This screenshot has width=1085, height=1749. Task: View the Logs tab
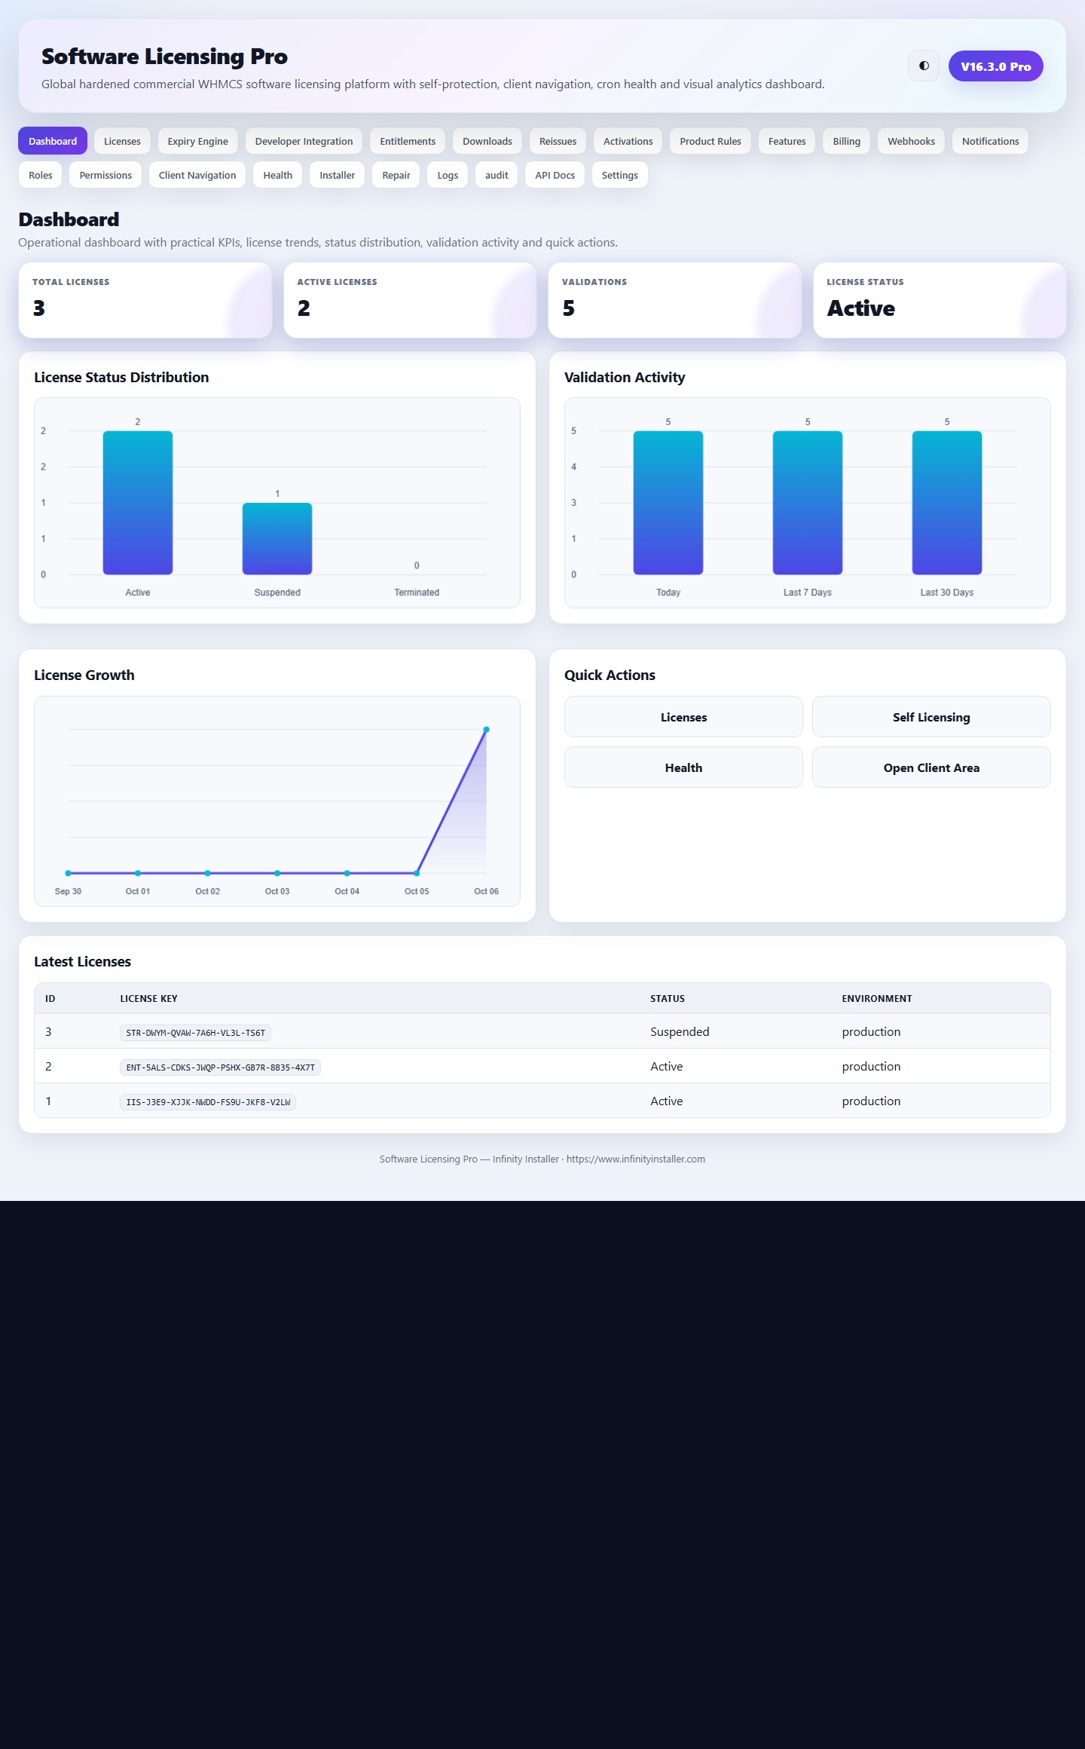[x=448, y=175]
